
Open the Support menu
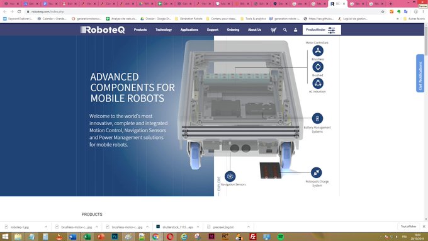212,30
